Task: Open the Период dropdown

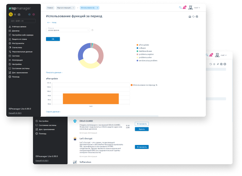Action: click(x=68, y=30)
